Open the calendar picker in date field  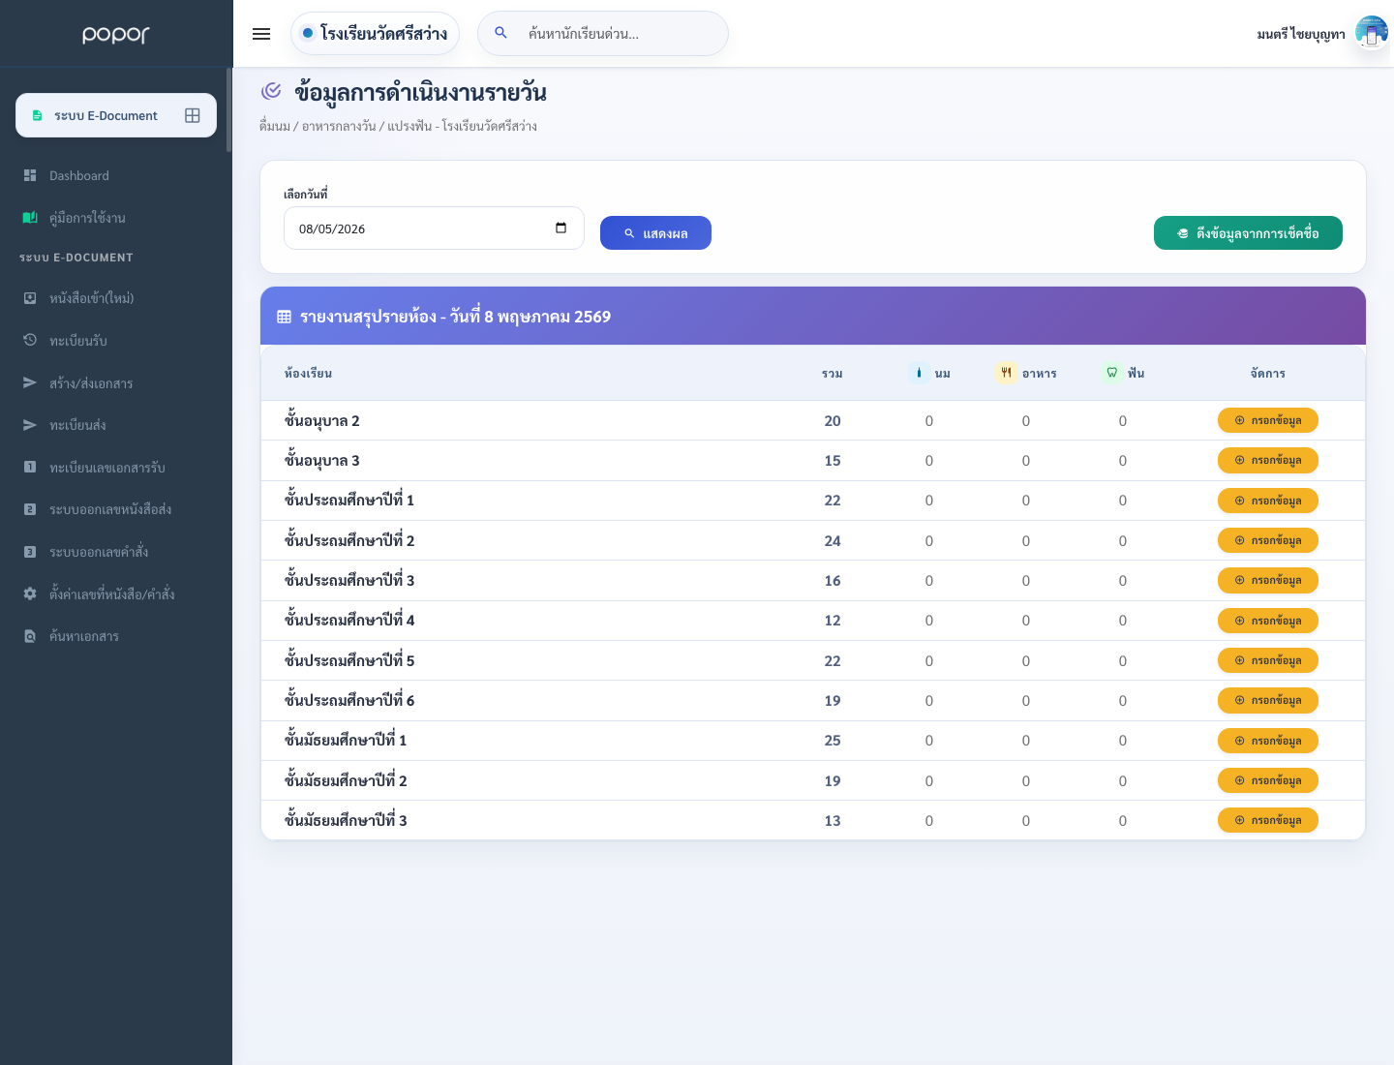[x=561, y=228]
